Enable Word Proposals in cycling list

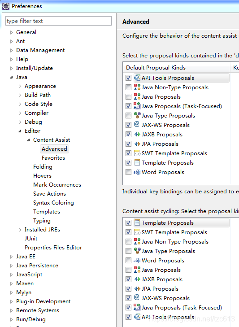128,261
